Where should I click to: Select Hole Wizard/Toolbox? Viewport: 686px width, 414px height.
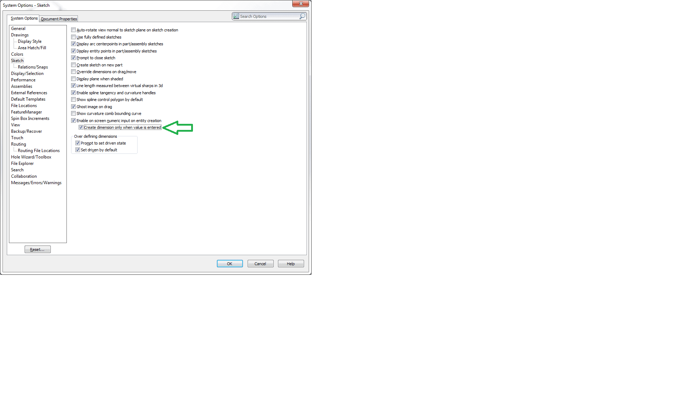click(x=31, y=157)
